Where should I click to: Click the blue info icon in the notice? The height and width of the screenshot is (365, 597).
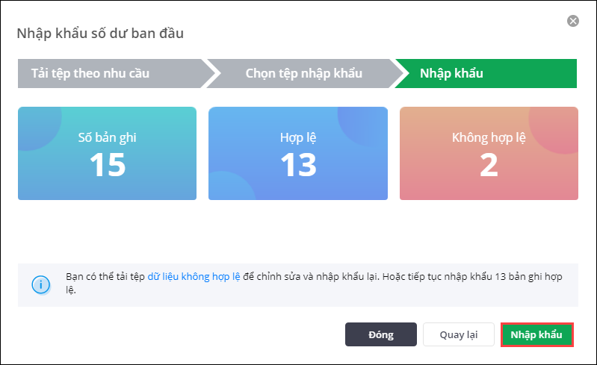[39, 284]
